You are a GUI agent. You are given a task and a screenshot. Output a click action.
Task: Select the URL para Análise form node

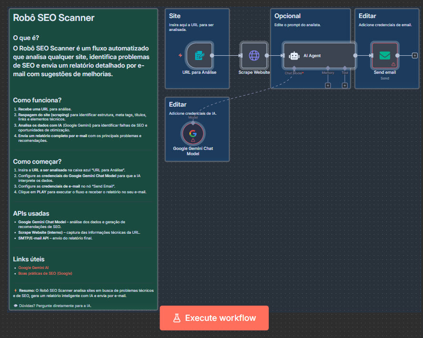(x=199, y=56)
